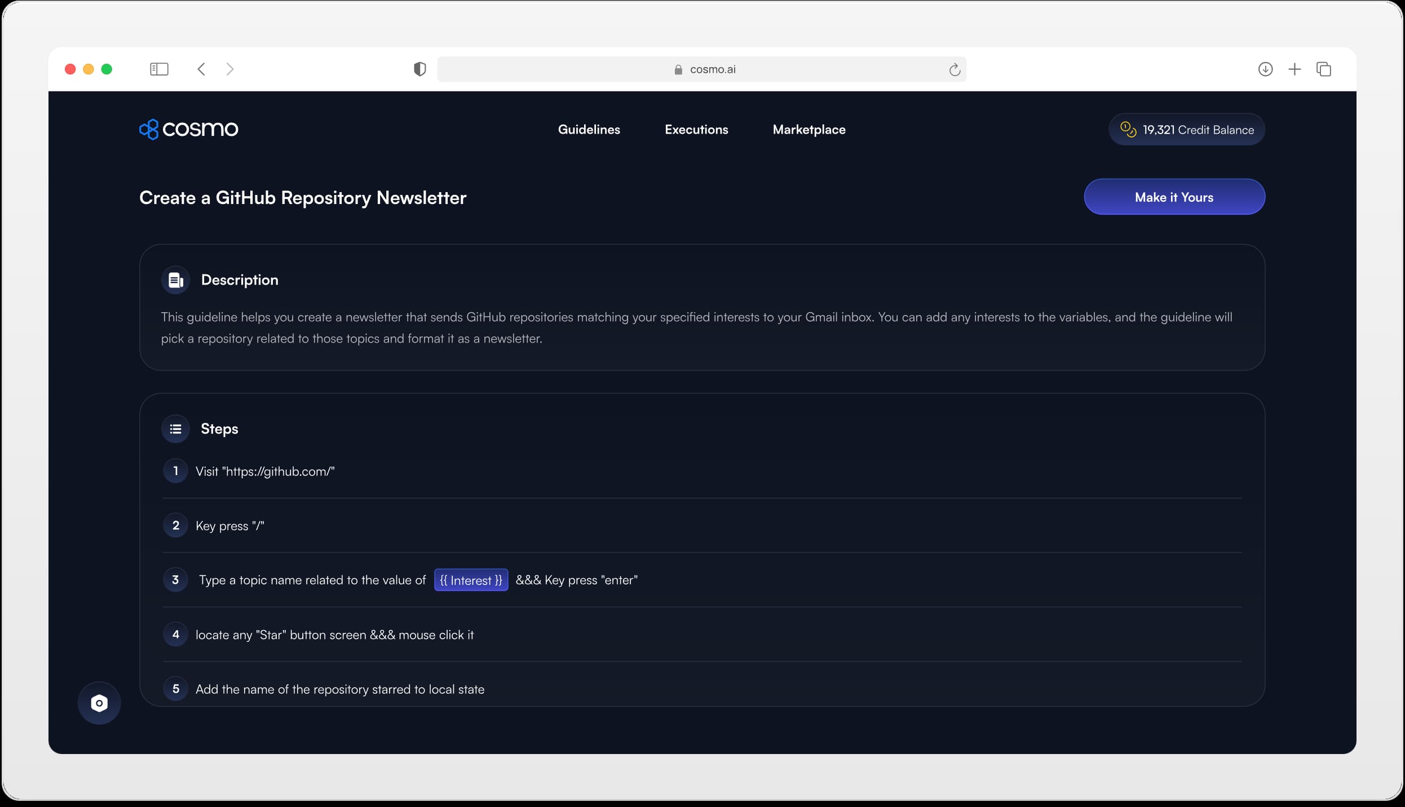Click the &&& Key press "enter" text
Image resolution: width=1405 pixels, height=807 pixels.
tap(577, 580)
